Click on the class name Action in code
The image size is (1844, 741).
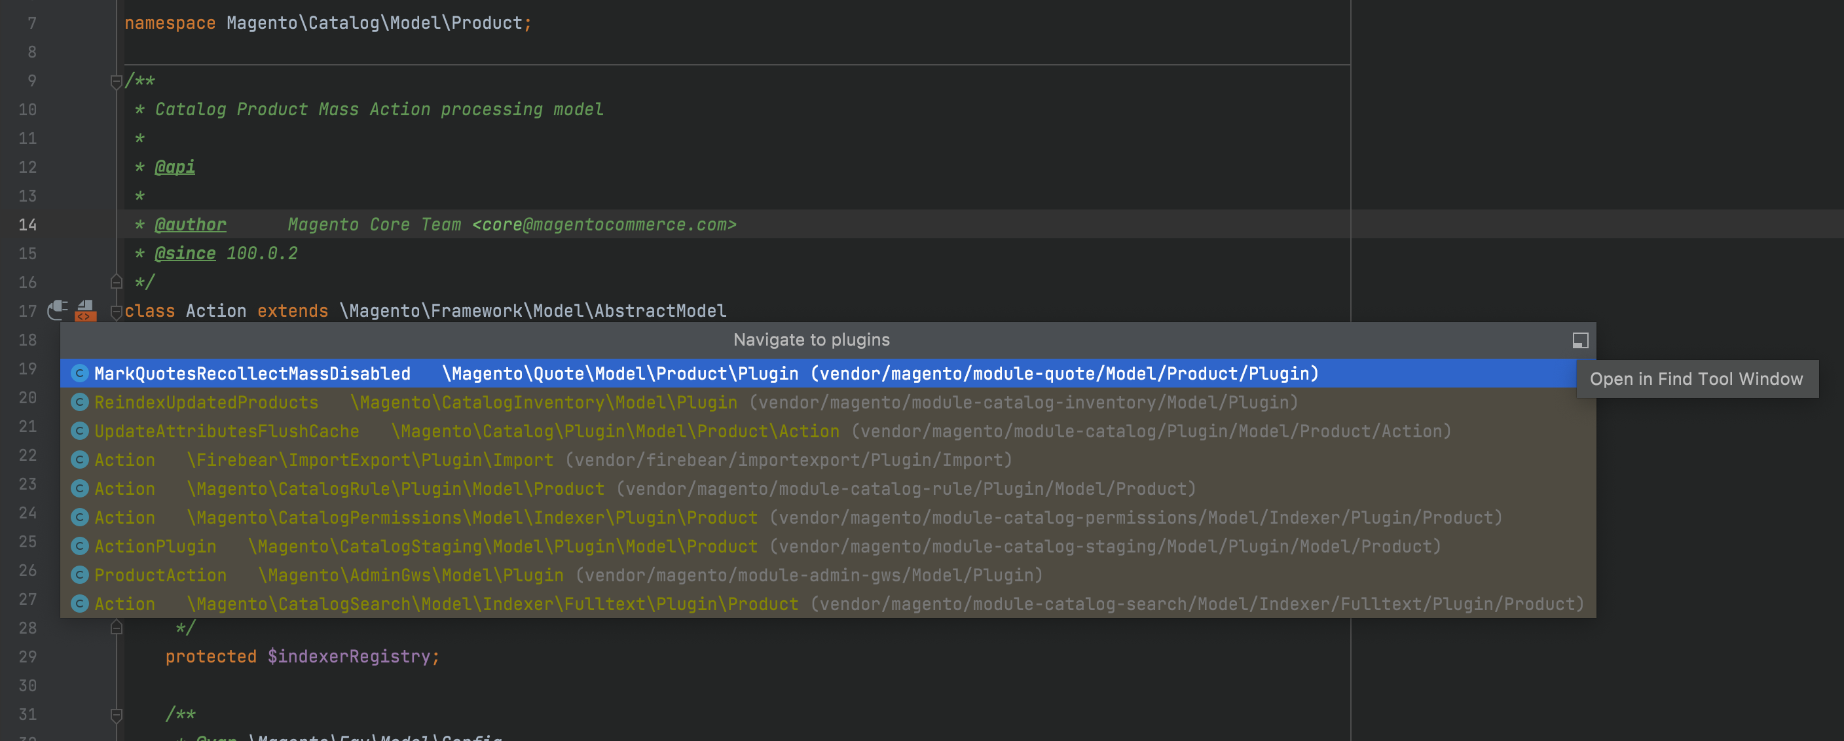click(216, 310)
